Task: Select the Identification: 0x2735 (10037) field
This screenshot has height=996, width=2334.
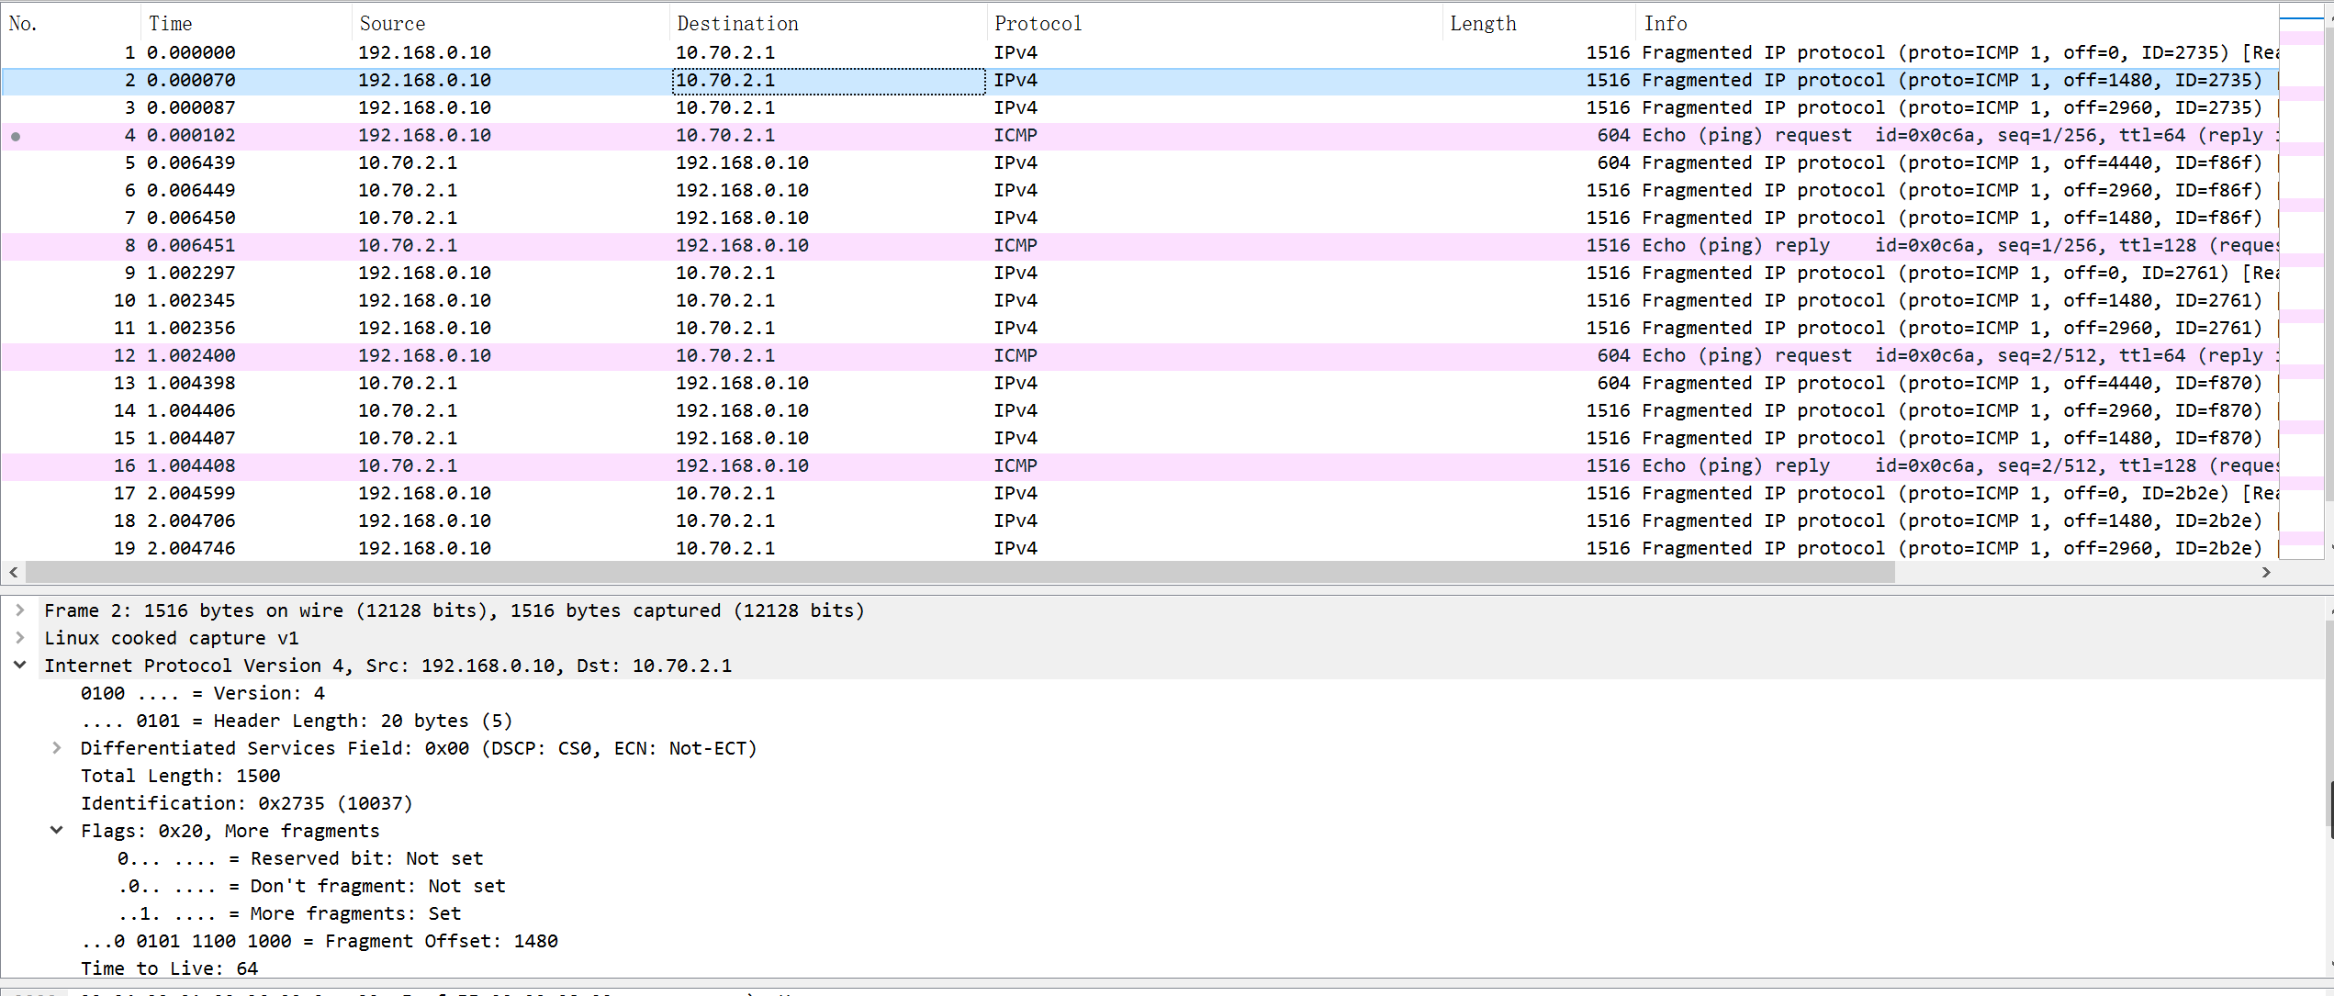Action: pyautogui.click(x=247, y=803)
